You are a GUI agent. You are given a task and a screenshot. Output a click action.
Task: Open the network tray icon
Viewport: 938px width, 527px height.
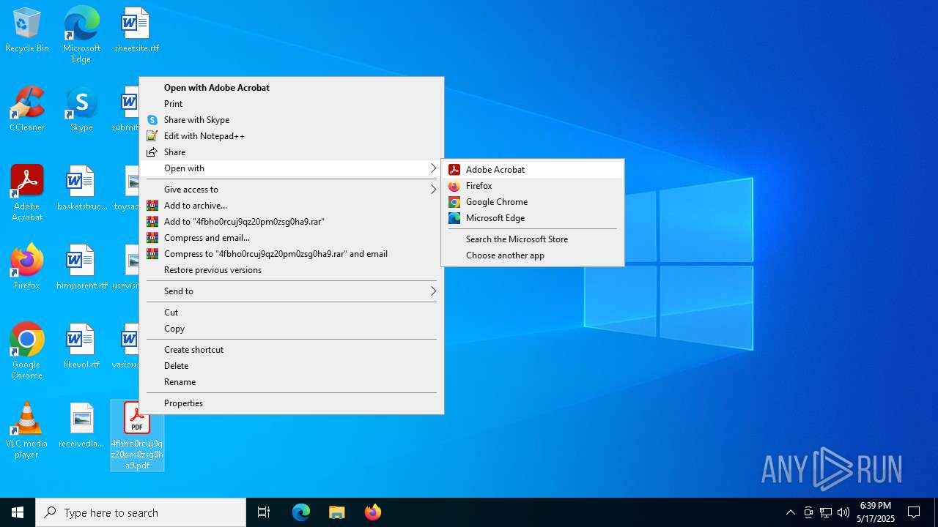(x=826, y=512)
